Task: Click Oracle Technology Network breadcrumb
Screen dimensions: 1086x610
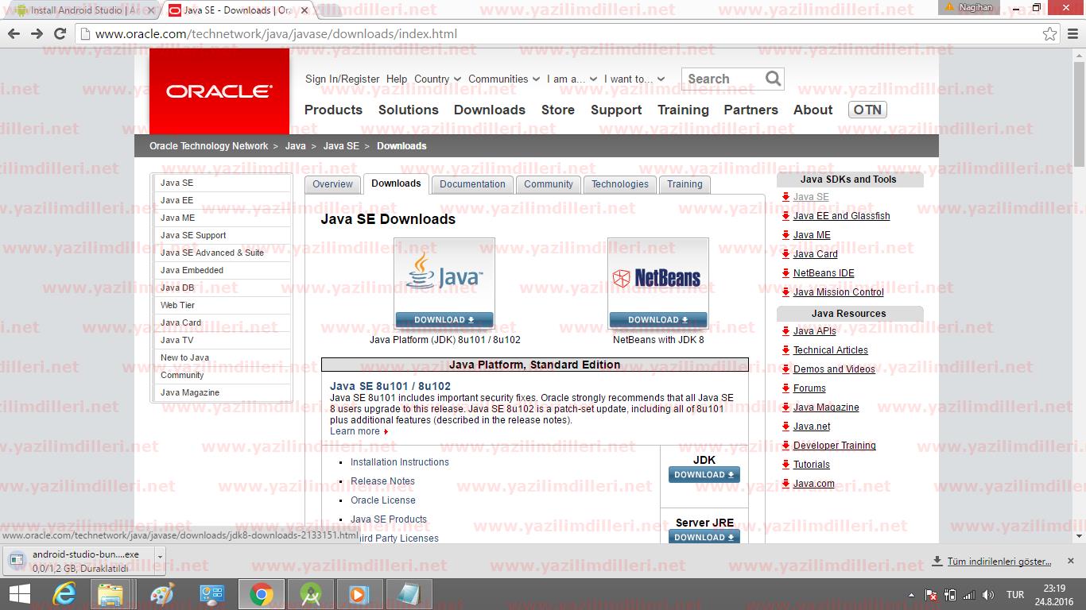Action: click(209, 146)
